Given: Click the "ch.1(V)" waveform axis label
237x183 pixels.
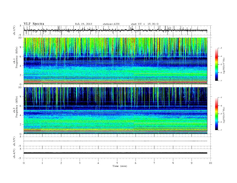Looking at the screenshot, I should 14,30.
